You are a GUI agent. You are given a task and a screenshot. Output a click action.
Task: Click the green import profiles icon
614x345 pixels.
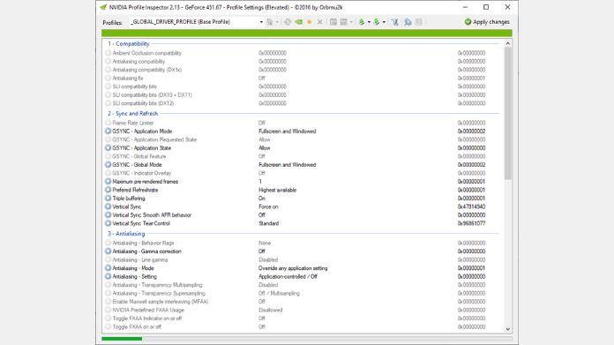point(377,22)
